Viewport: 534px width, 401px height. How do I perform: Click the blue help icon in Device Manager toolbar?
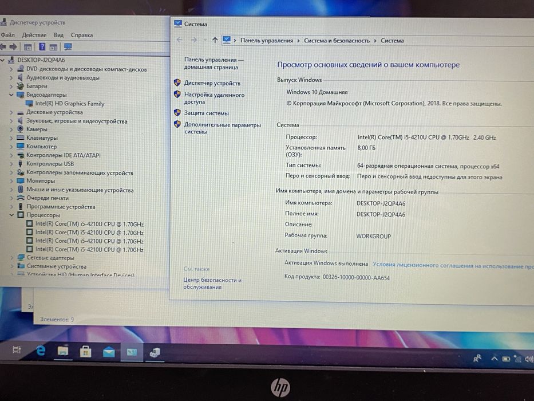click(x=42, y=47)
